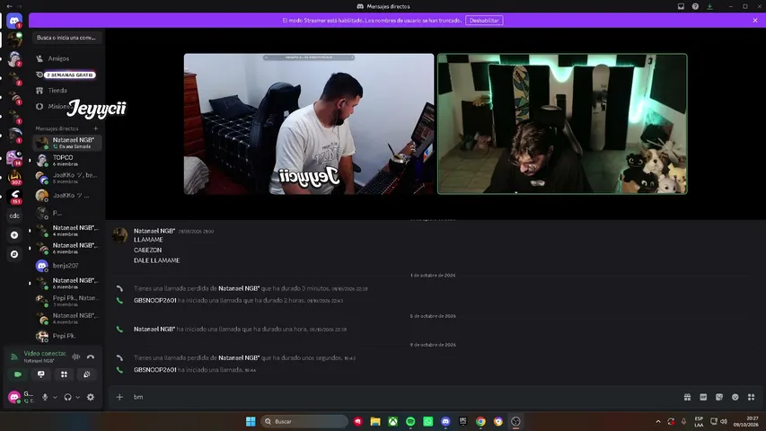The height and width of the screenshot is (431, 766).
Task: Dismiss the purple streamer mode banner
Action: [755, 21]
